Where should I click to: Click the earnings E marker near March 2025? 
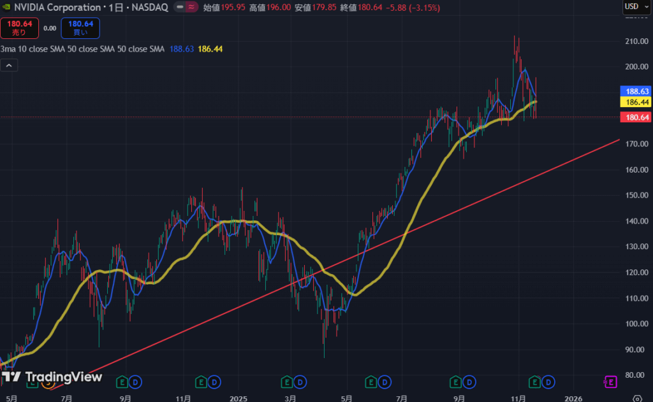pyautogui.click(x=286, y=382)
